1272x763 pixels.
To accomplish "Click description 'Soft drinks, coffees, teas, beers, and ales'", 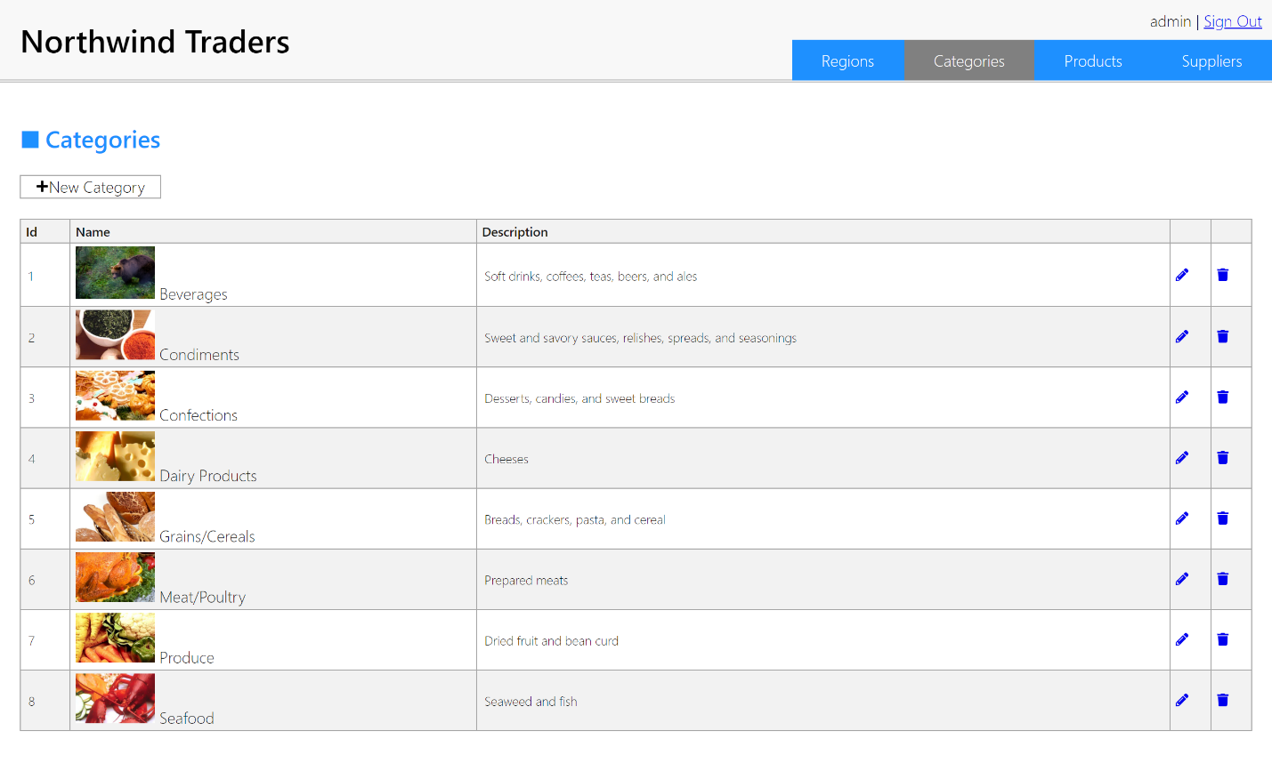I will [591, 277].
